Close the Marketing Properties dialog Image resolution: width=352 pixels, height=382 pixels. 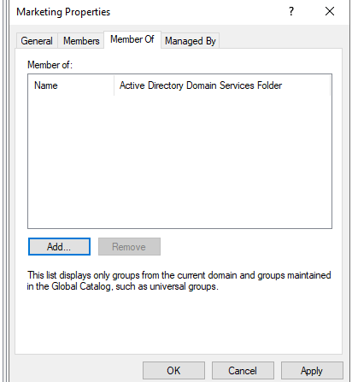click(x=330, y=11)
